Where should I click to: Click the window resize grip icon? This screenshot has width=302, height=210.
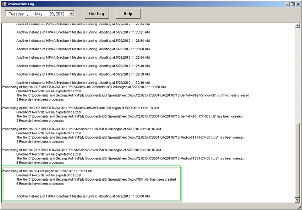299,207
